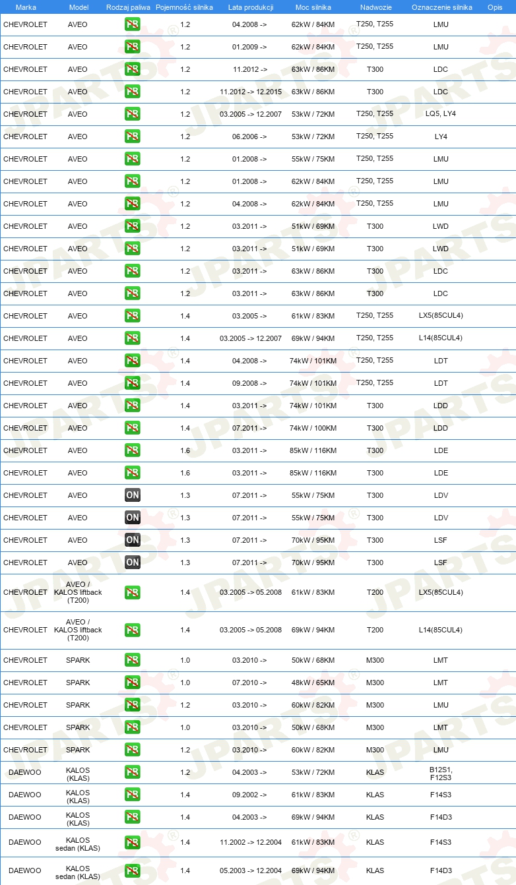Viewport: 516px width, 885px height.
Task: Click 'AVEO / KALOS liftback (T200)' in 69kW / 94KM row
Action: point(78,630)
